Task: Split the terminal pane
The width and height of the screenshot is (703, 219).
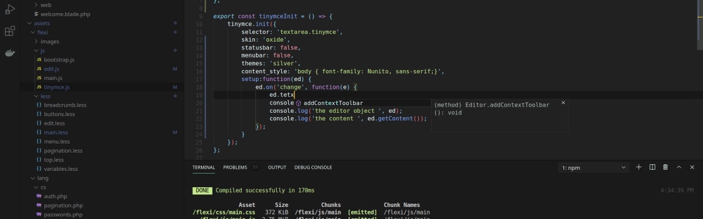Action: pos(652,167)
